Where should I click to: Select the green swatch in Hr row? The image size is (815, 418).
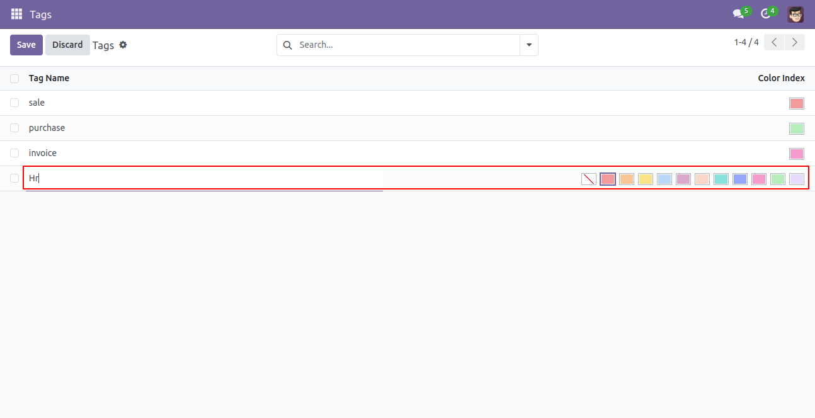778,179
